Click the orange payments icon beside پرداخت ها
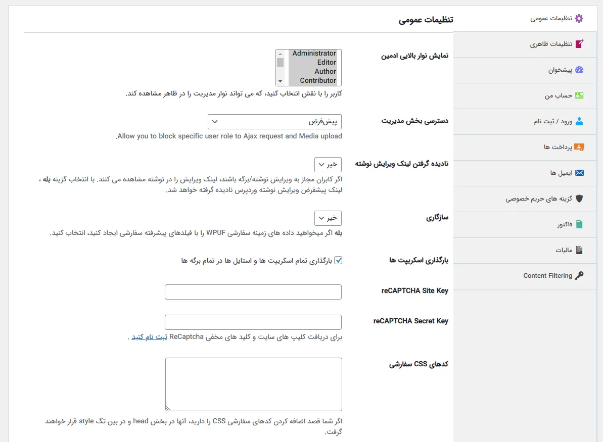This screenshot has height=442, width=603. point(579,147)
